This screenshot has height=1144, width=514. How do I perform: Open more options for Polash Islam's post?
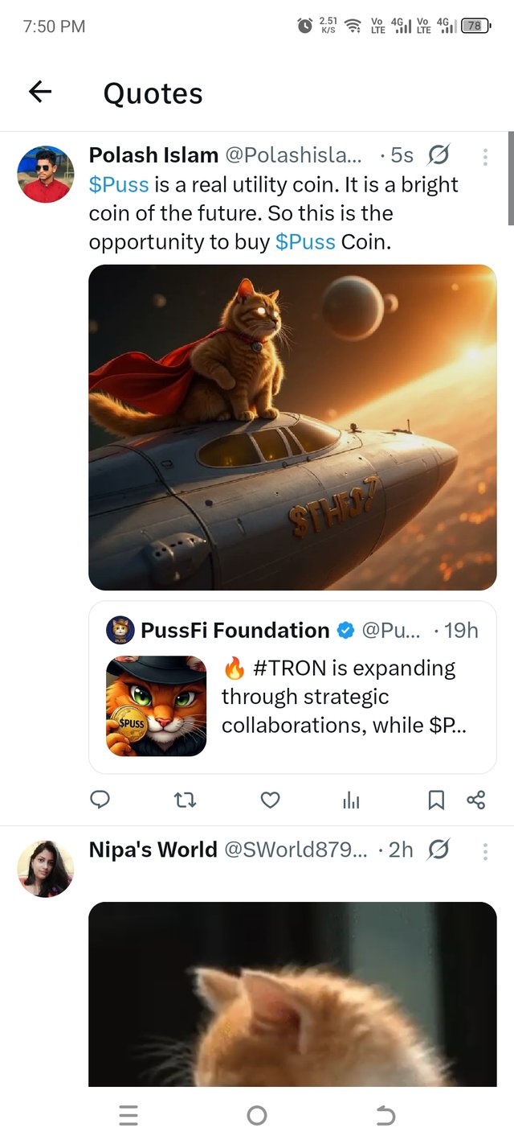(x=485, y=155)
